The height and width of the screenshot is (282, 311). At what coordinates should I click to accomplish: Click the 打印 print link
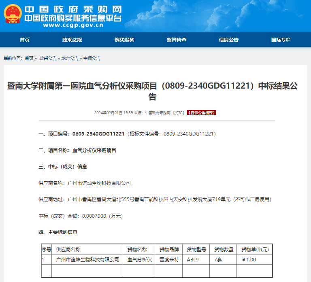tap(178, 112)
